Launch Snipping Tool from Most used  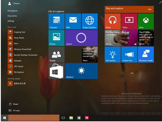[x=17, y=32]
